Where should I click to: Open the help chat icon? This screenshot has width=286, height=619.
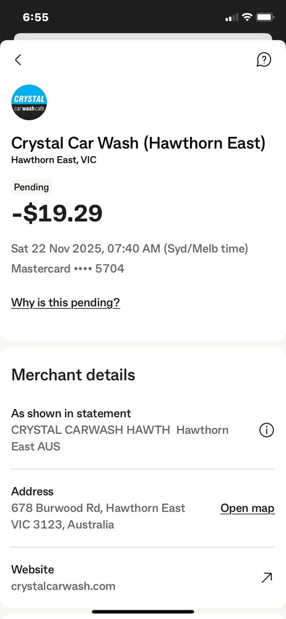(264, 60)
